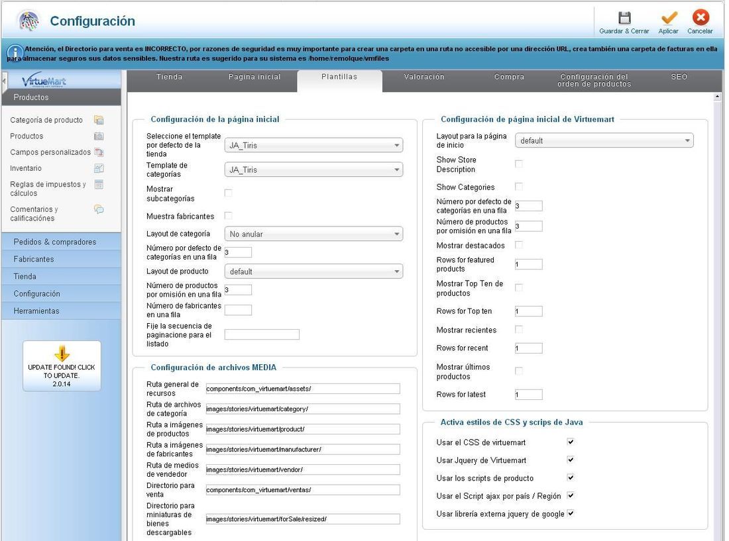Expand Pedidos & compradores sidebar section
This screenshot has height=541, width=729.
[x=62, y=242]
